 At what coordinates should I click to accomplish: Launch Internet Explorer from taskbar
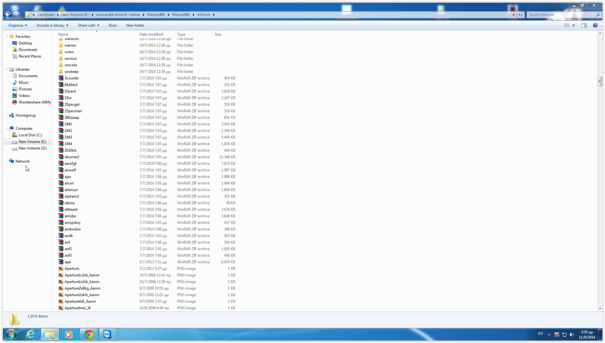coord(31,334)
